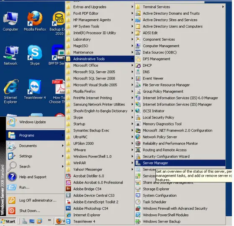Click the Event Viewer icon
The image size is (234, 226).
[x=138, y=78]
